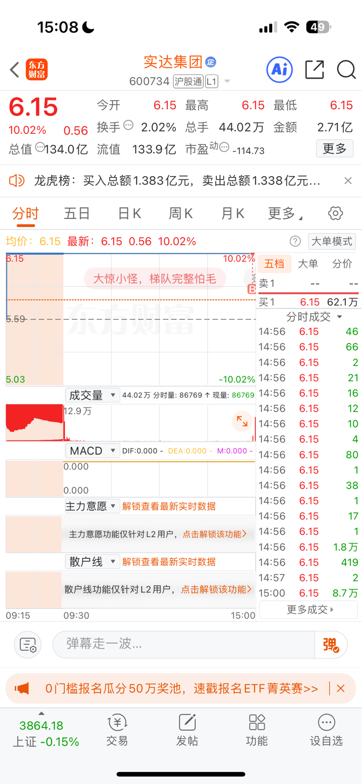Open the ETF 菁英赛 banner text

click(182, 688)
